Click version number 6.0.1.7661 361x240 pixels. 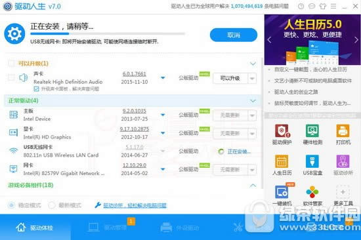tap(134, 74)
